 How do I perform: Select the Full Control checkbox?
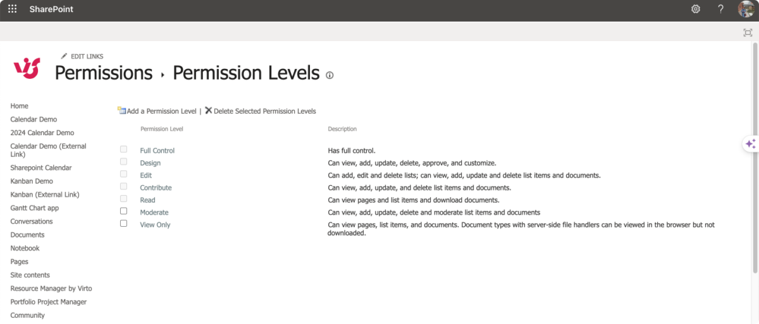coord(124,150)
